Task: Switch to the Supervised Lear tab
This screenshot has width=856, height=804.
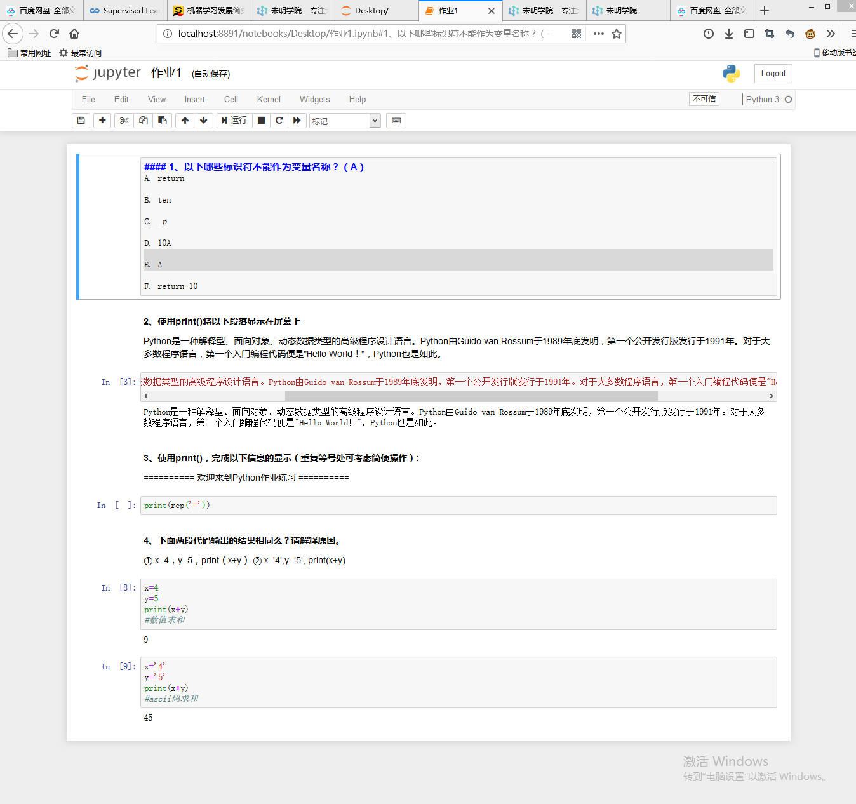Action: 126,10
